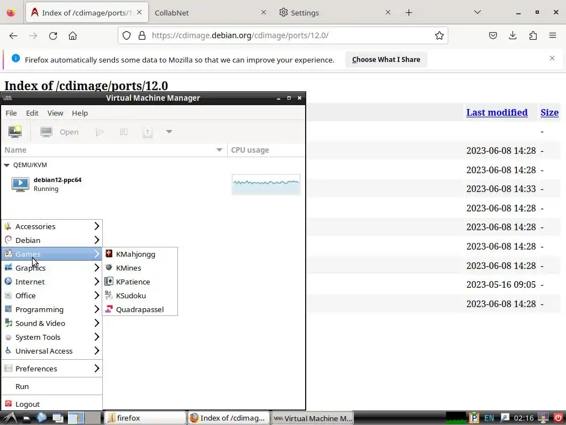Switch to the Index of /cdimag... taskbar window
The image size is (566, 425).
point(229,418)
